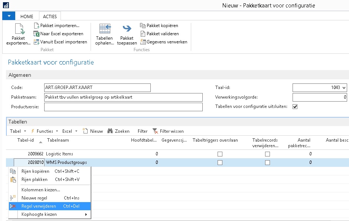Click the Aantal pakketrec column header
Viewport: 349px width, 221px height.
(299, 143)
